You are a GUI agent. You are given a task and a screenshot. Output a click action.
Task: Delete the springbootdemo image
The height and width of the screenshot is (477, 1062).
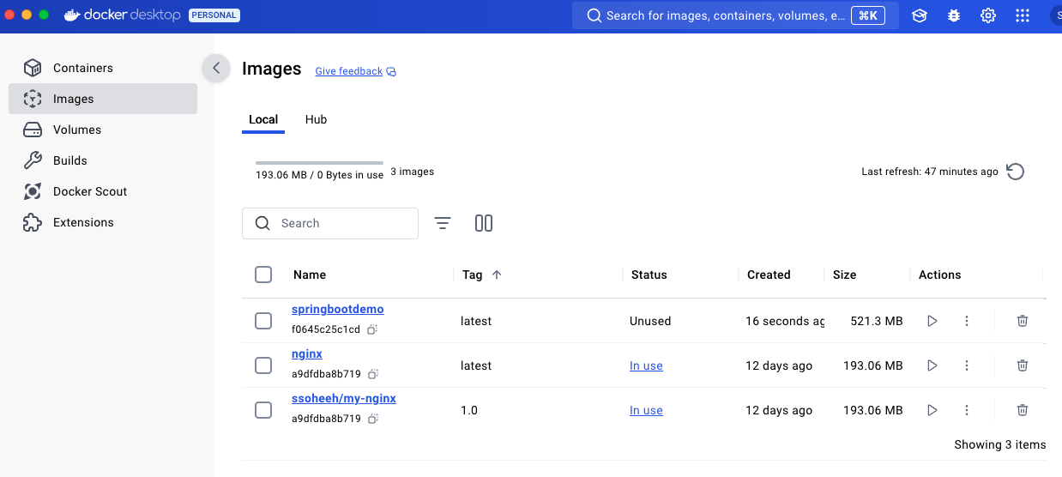[x=1023, y=321]
